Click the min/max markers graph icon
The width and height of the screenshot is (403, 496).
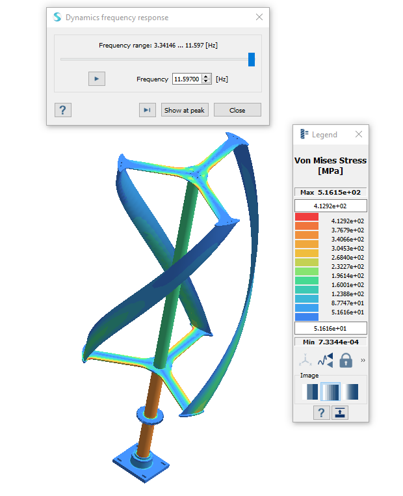pos(325,360)
